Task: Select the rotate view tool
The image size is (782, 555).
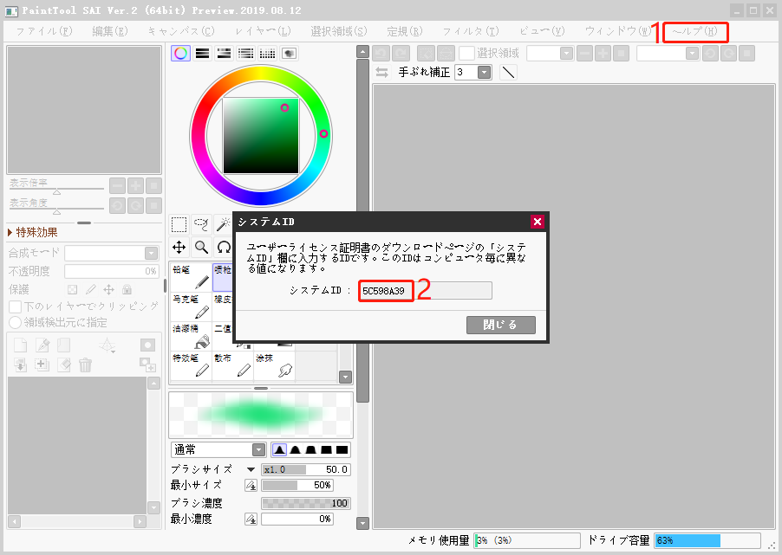Action: (224, 247)
